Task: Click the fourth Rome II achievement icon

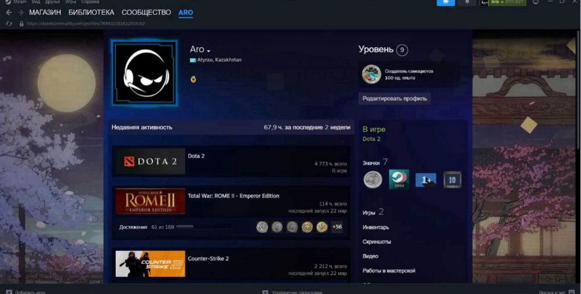Action: point(307,227)
